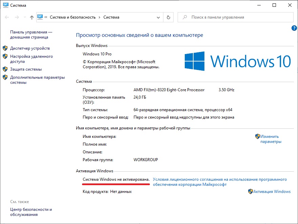The width and height of the screenshot is (298, 224).
Task: Expand address bar history dropdown chevron
Action: coord(158,18)
